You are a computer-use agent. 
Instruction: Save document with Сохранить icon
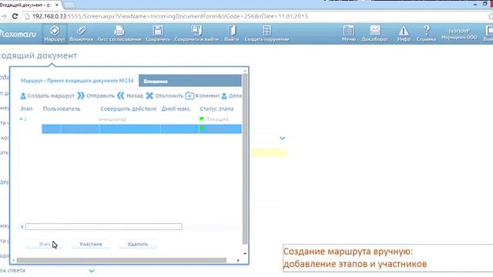pos(158,34)
